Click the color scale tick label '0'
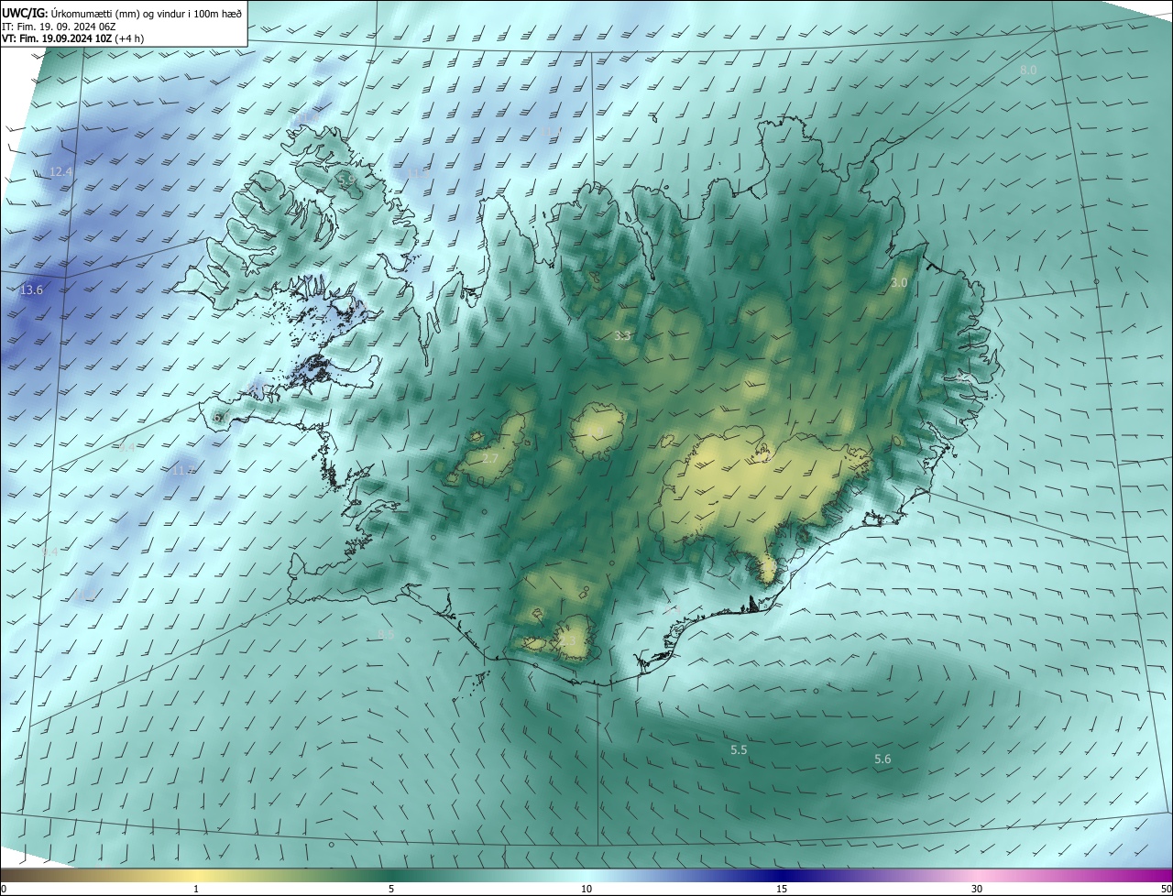This screenshot has width=1173, height=896. (x=4, y=890)
